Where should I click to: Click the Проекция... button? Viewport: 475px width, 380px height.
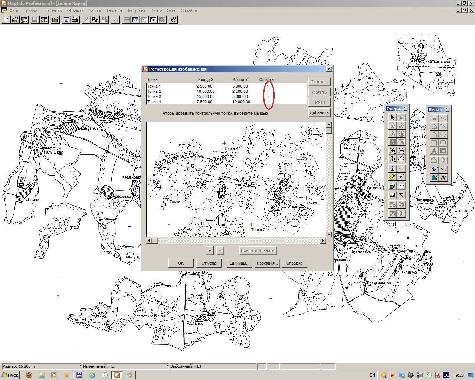click(x=267, y=263)
